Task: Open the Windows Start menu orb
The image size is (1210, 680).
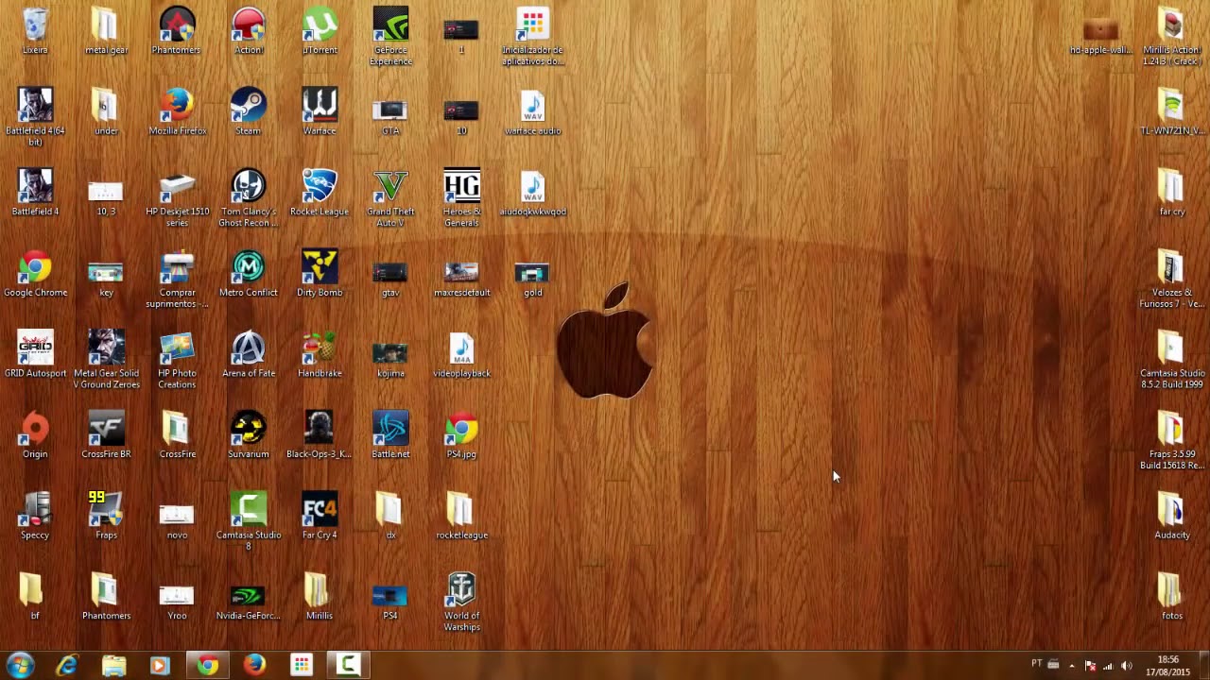Action: (21, 665)
